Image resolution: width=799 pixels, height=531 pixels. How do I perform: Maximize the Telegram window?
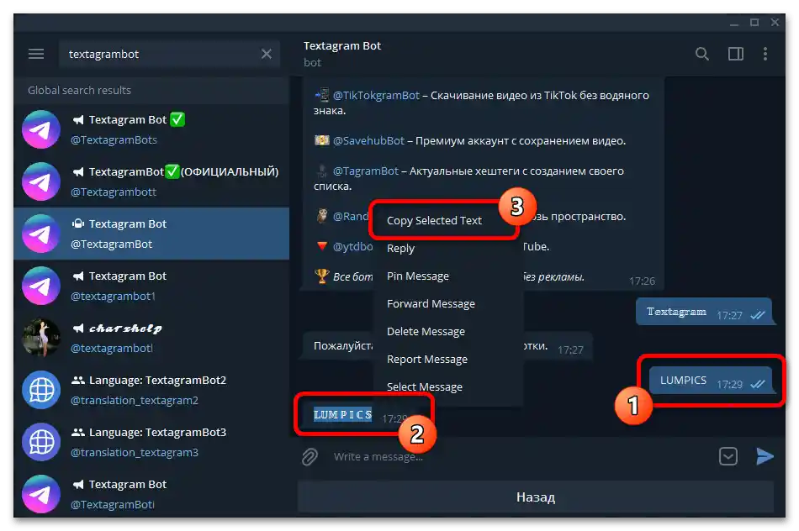(754, 23)
